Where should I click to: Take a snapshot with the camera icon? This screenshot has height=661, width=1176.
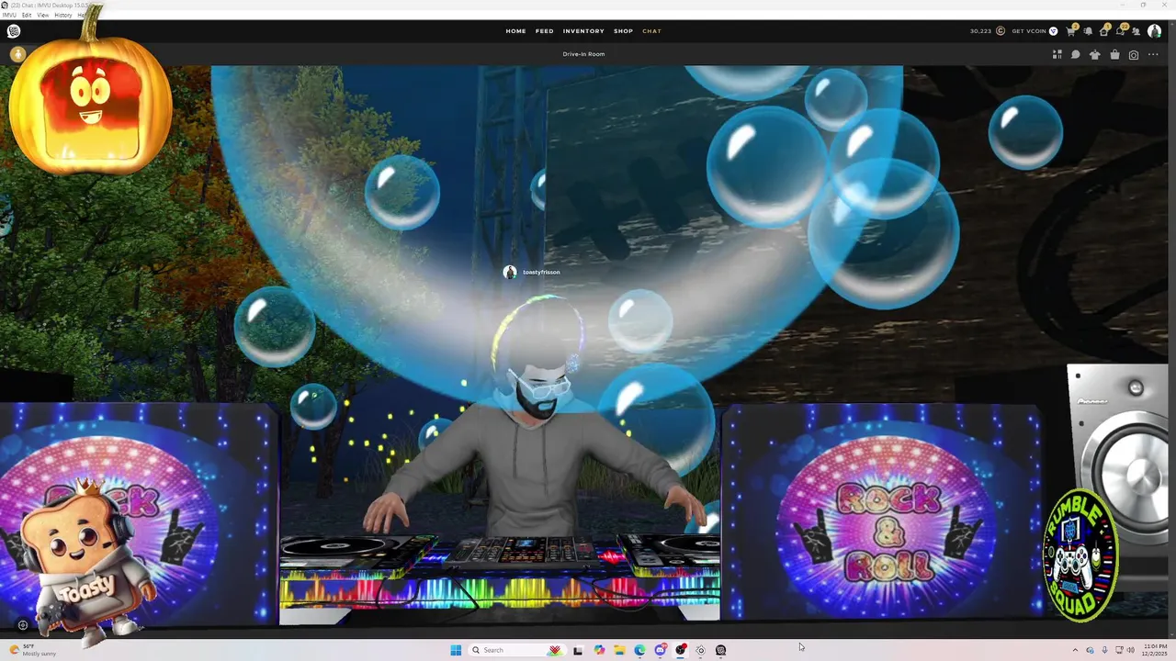(x=1134, y=55)
